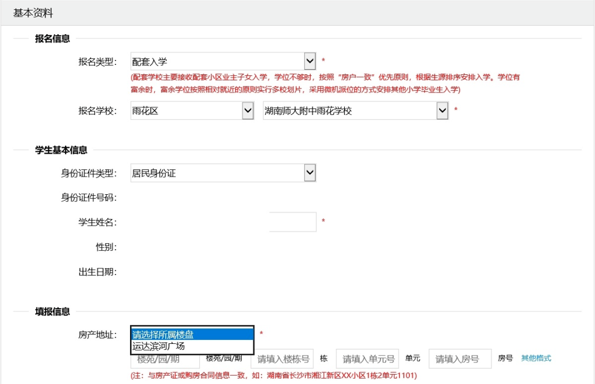This screenshot has height=384, width=595.
Task: Open the 报名类型 dropdown showing 配套入学
Action: 223,62
